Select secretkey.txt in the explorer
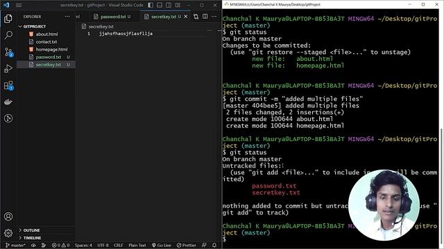 (x=46, y=64)
